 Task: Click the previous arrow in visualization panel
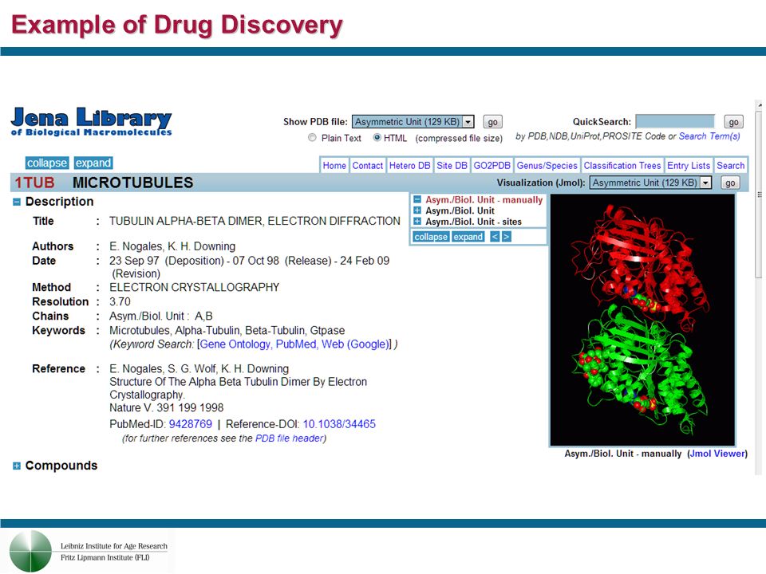click(x=495, y=237)
